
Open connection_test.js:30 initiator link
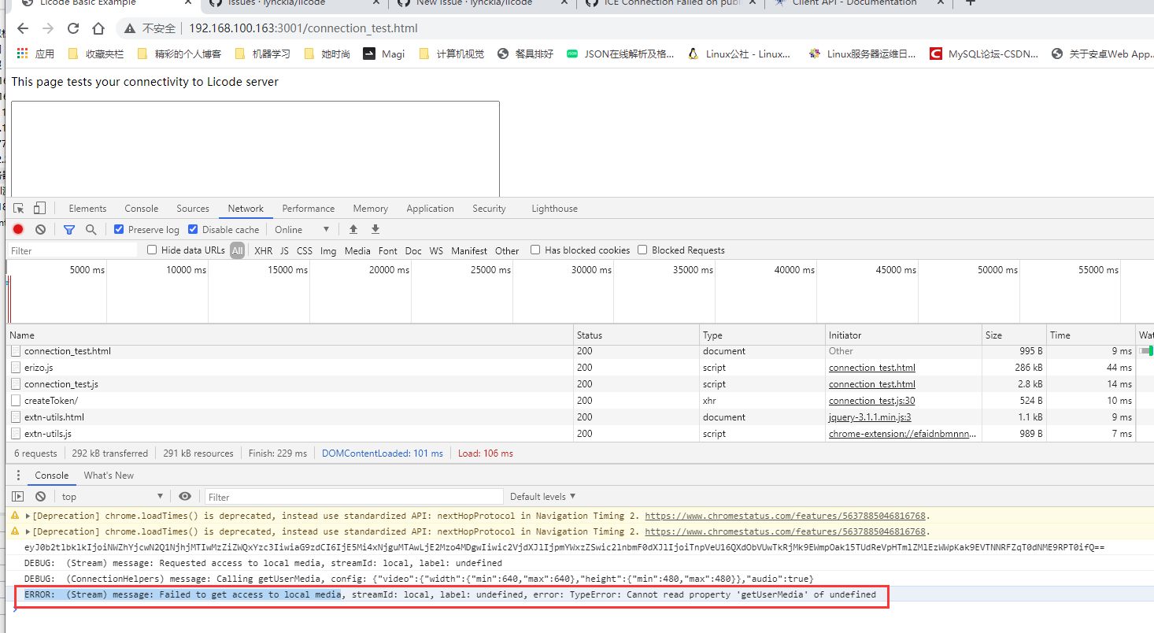[871, 401]
